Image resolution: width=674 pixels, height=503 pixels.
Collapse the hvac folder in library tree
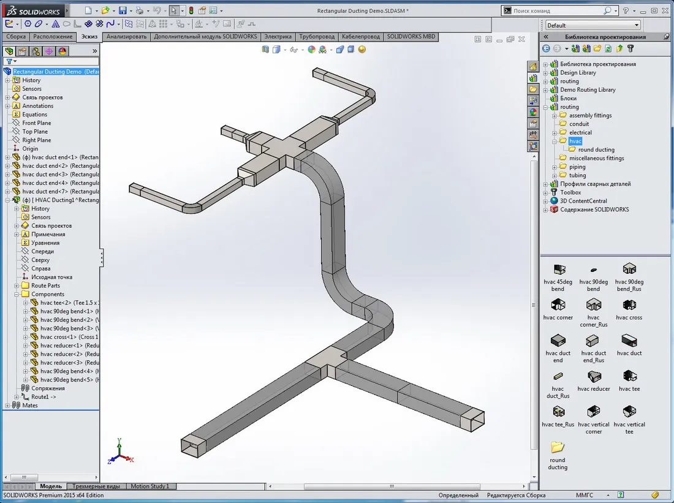click(555, 141)
